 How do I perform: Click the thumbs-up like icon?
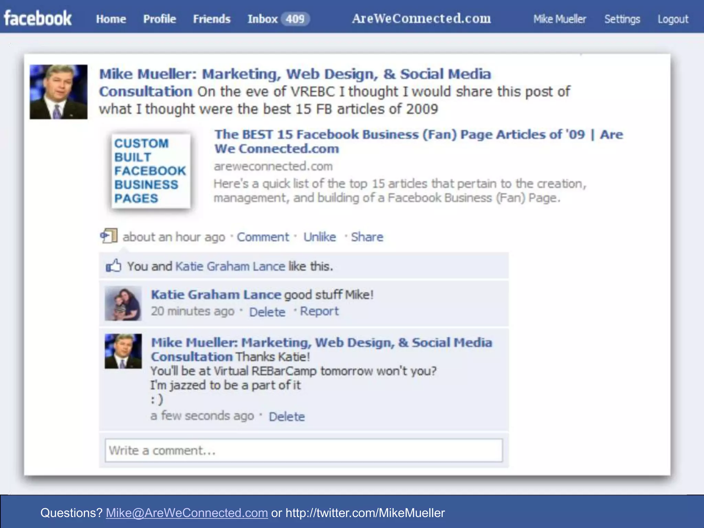pos(113,266)
